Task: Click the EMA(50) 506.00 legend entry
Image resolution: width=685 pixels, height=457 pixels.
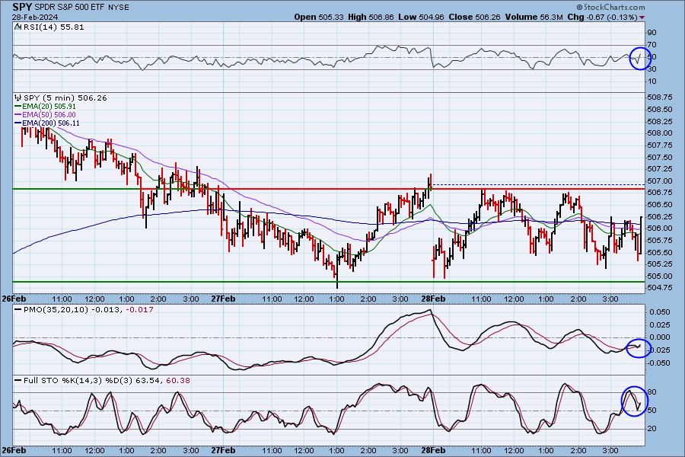Action: tap(49, 114)
